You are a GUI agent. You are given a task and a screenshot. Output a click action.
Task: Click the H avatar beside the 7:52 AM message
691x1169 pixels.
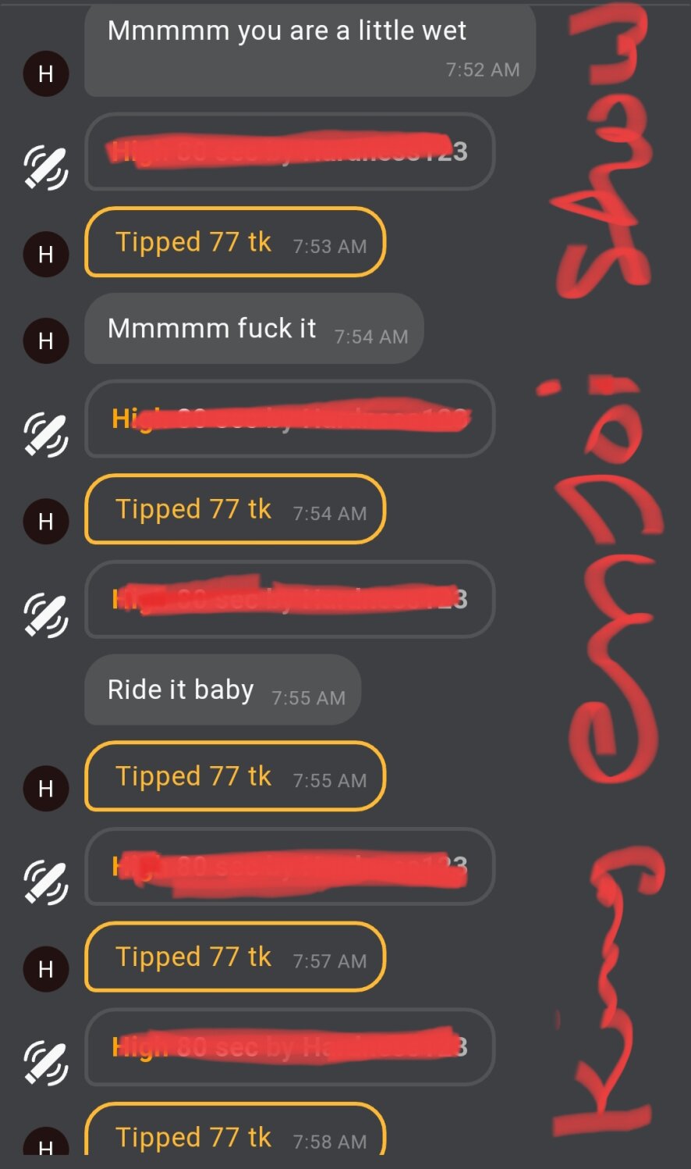46,73
